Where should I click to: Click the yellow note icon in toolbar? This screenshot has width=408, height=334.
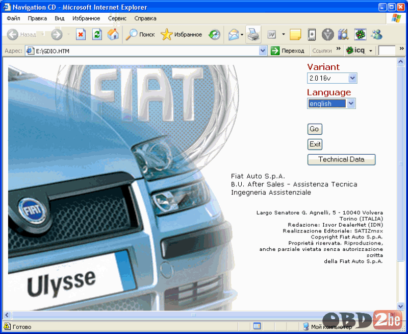point(295,35)
